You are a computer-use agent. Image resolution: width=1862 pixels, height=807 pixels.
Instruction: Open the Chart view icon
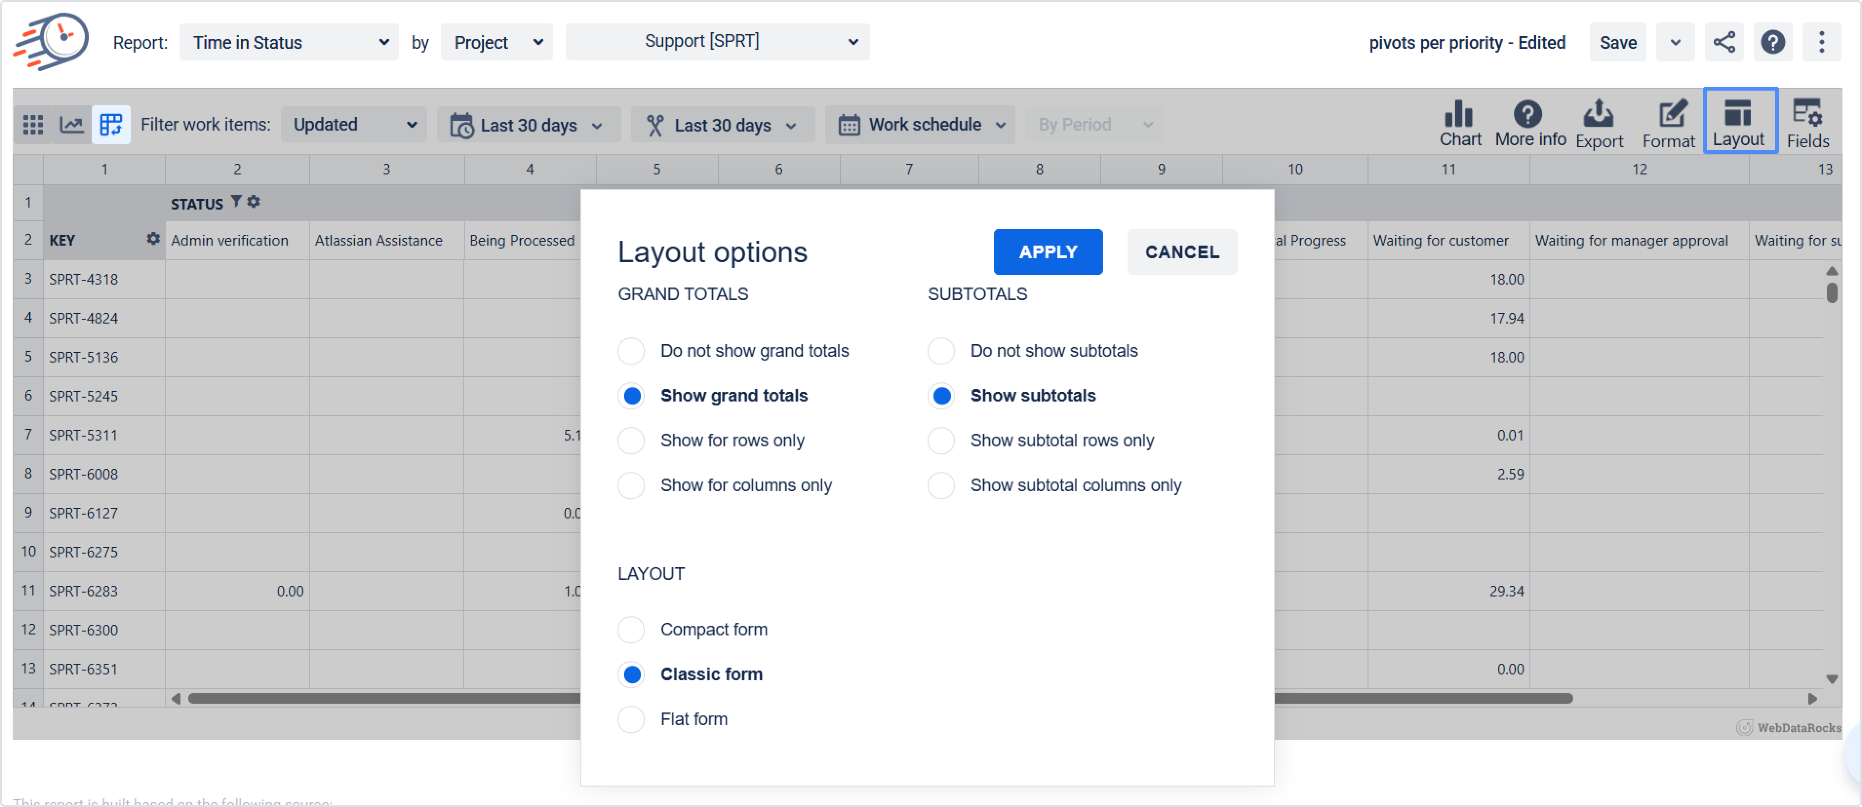[x=1459, y=122]
